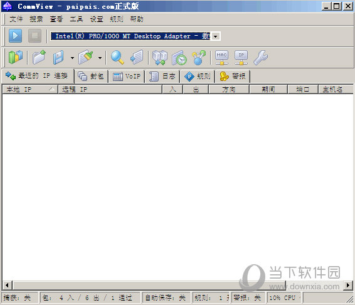Click the 警报: 关 status entry
Screen dimensions: 355x305
click(248, 297)
